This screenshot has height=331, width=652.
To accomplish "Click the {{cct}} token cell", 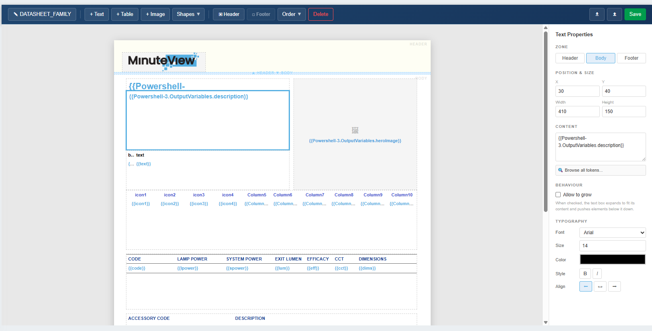I will click(x=341, y=268).
